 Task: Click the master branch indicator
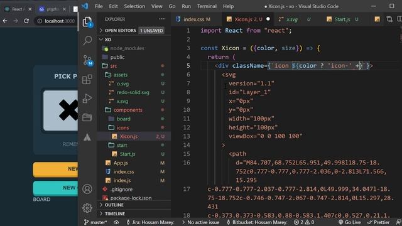click(95, 222)
